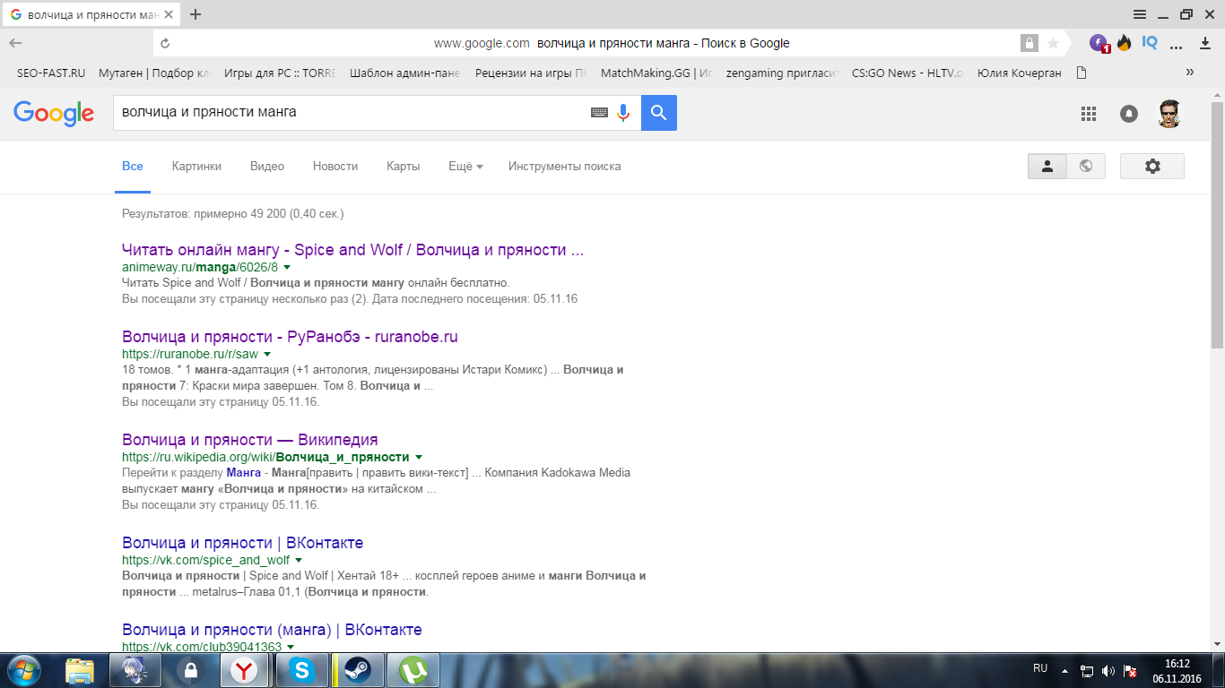Open dropdown arrow next to vk.com/club39041363

tap(291, 647)
